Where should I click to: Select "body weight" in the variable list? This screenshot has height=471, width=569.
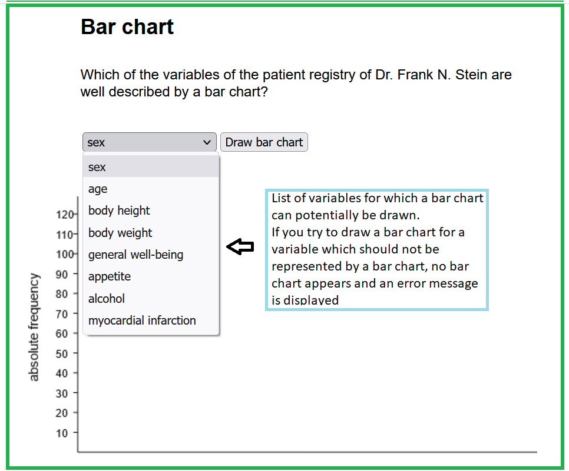pyautogui.click(x=120, y=233)
